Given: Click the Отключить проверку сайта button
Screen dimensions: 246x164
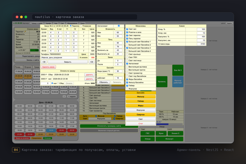Looking at the screenshot, I should pyautogui.click(x=109, y=126).
